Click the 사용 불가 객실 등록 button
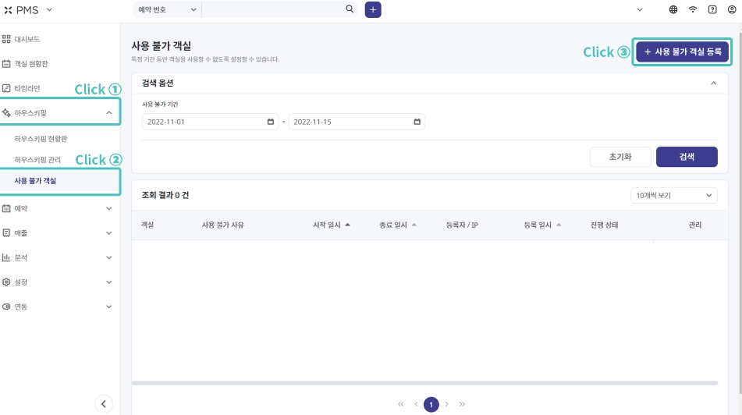 (682, 51)
